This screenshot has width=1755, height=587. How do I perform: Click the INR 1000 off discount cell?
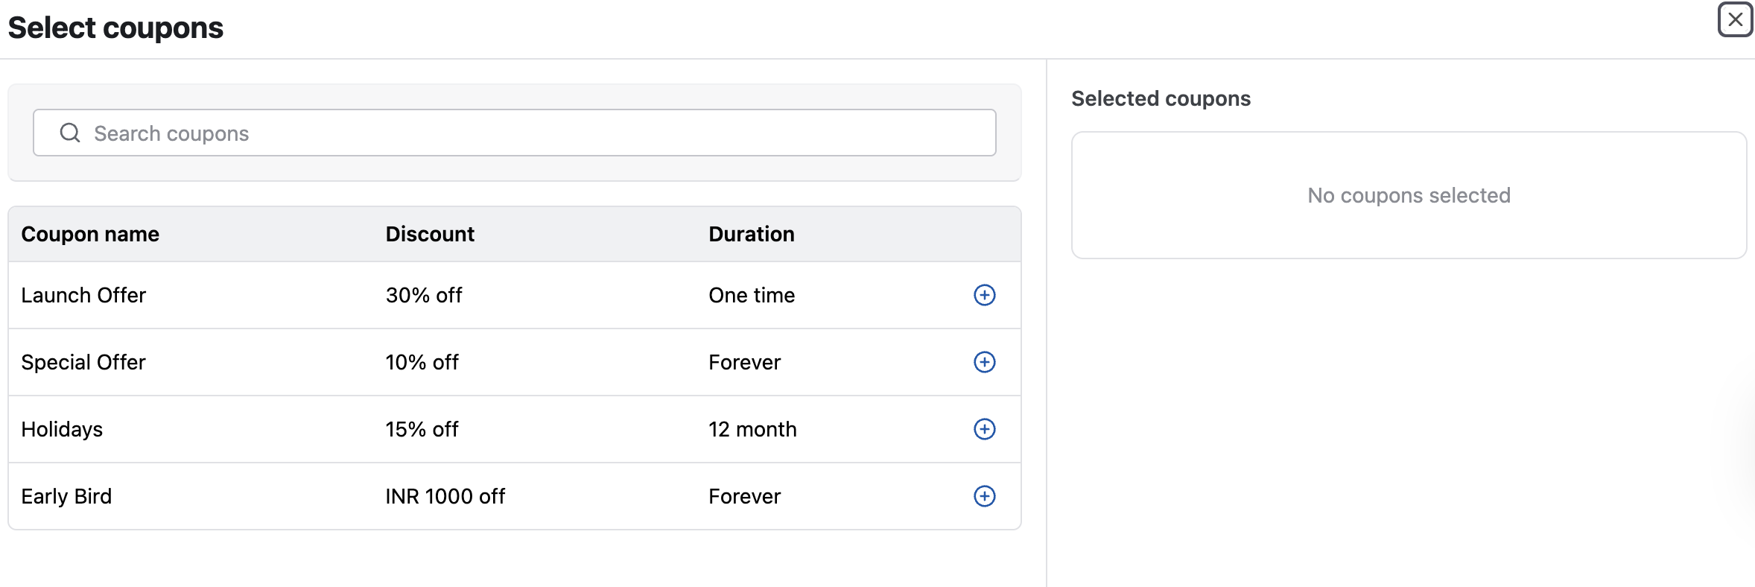(445, 496)
